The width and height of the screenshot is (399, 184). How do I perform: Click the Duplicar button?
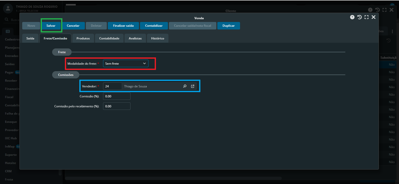[229, 26]
